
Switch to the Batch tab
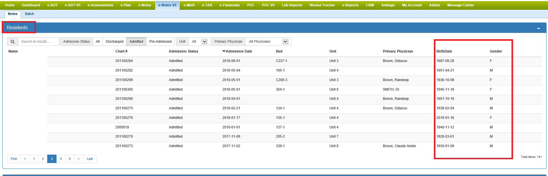[29, 14]
